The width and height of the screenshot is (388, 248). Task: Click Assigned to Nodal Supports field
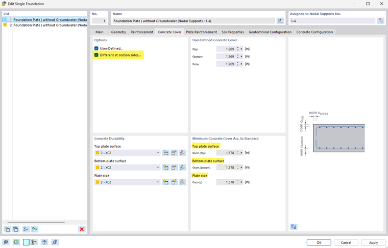pyautogui.click(x=332, y=21)
